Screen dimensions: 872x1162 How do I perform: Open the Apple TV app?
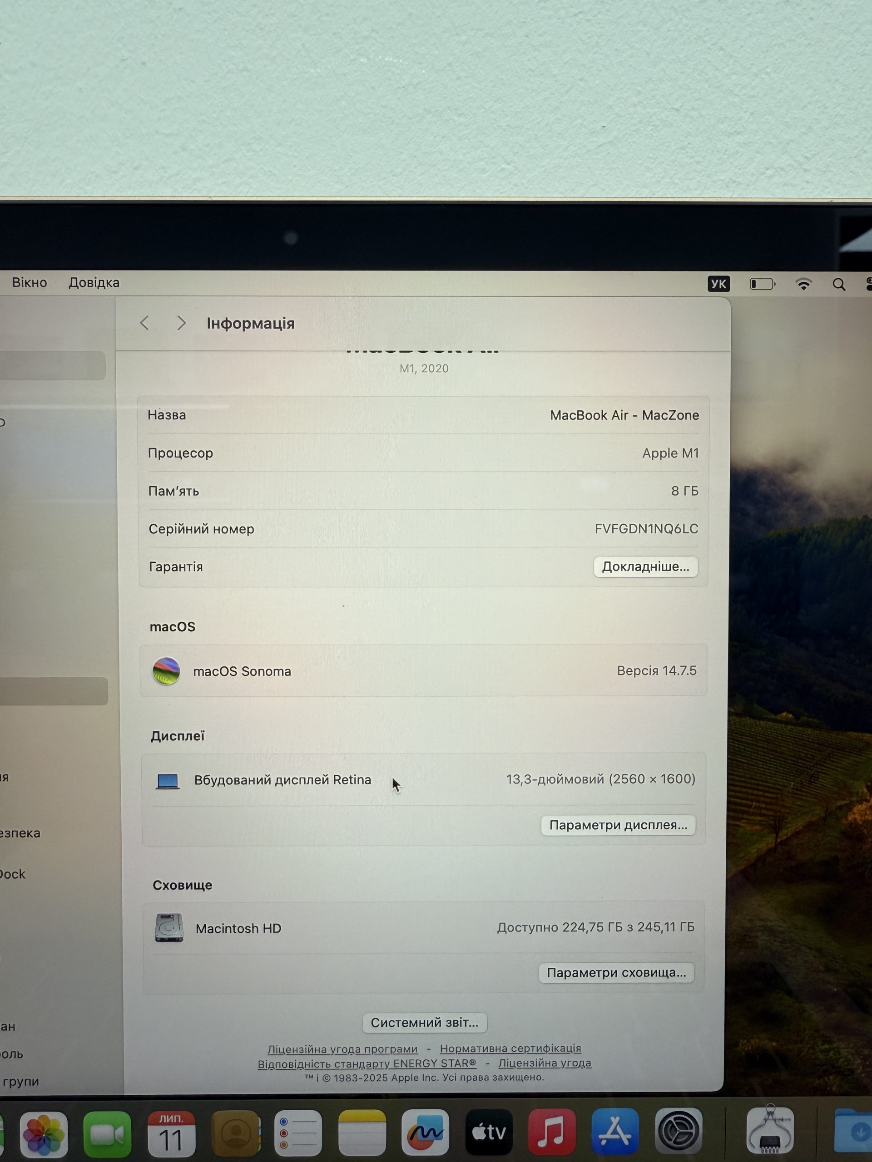489,1132
